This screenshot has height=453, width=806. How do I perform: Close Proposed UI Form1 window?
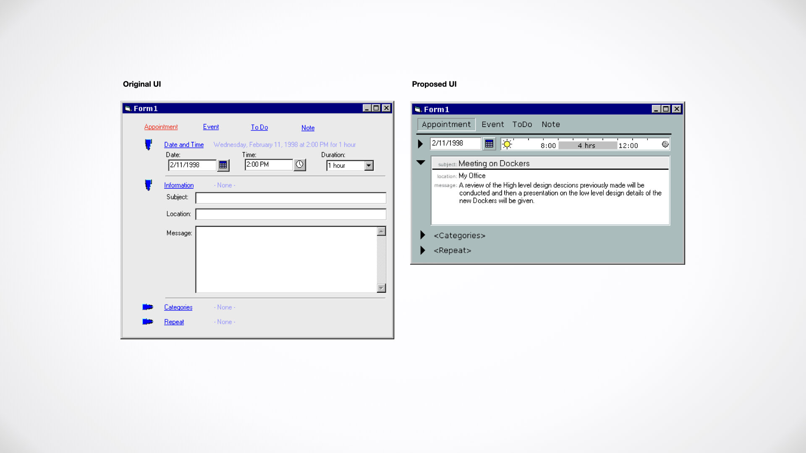click(x=677, y=109)
